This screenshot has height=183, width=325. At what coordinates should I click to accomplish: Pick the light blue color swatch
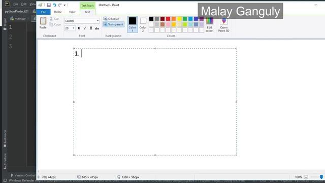tap(190, 24)
